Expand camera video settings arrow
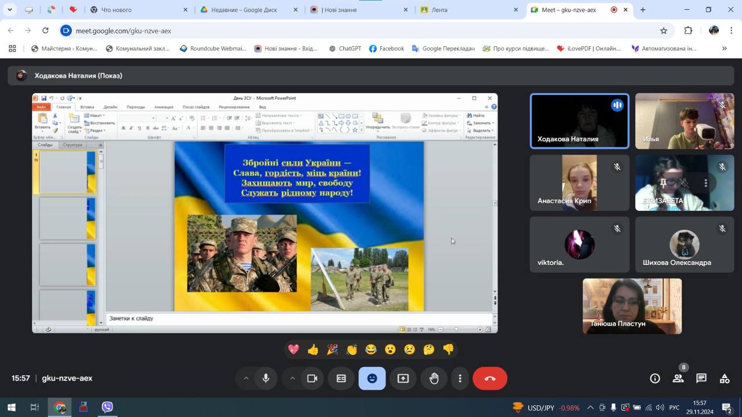Screen dimensions: 742x417 [x=292, y=378]
